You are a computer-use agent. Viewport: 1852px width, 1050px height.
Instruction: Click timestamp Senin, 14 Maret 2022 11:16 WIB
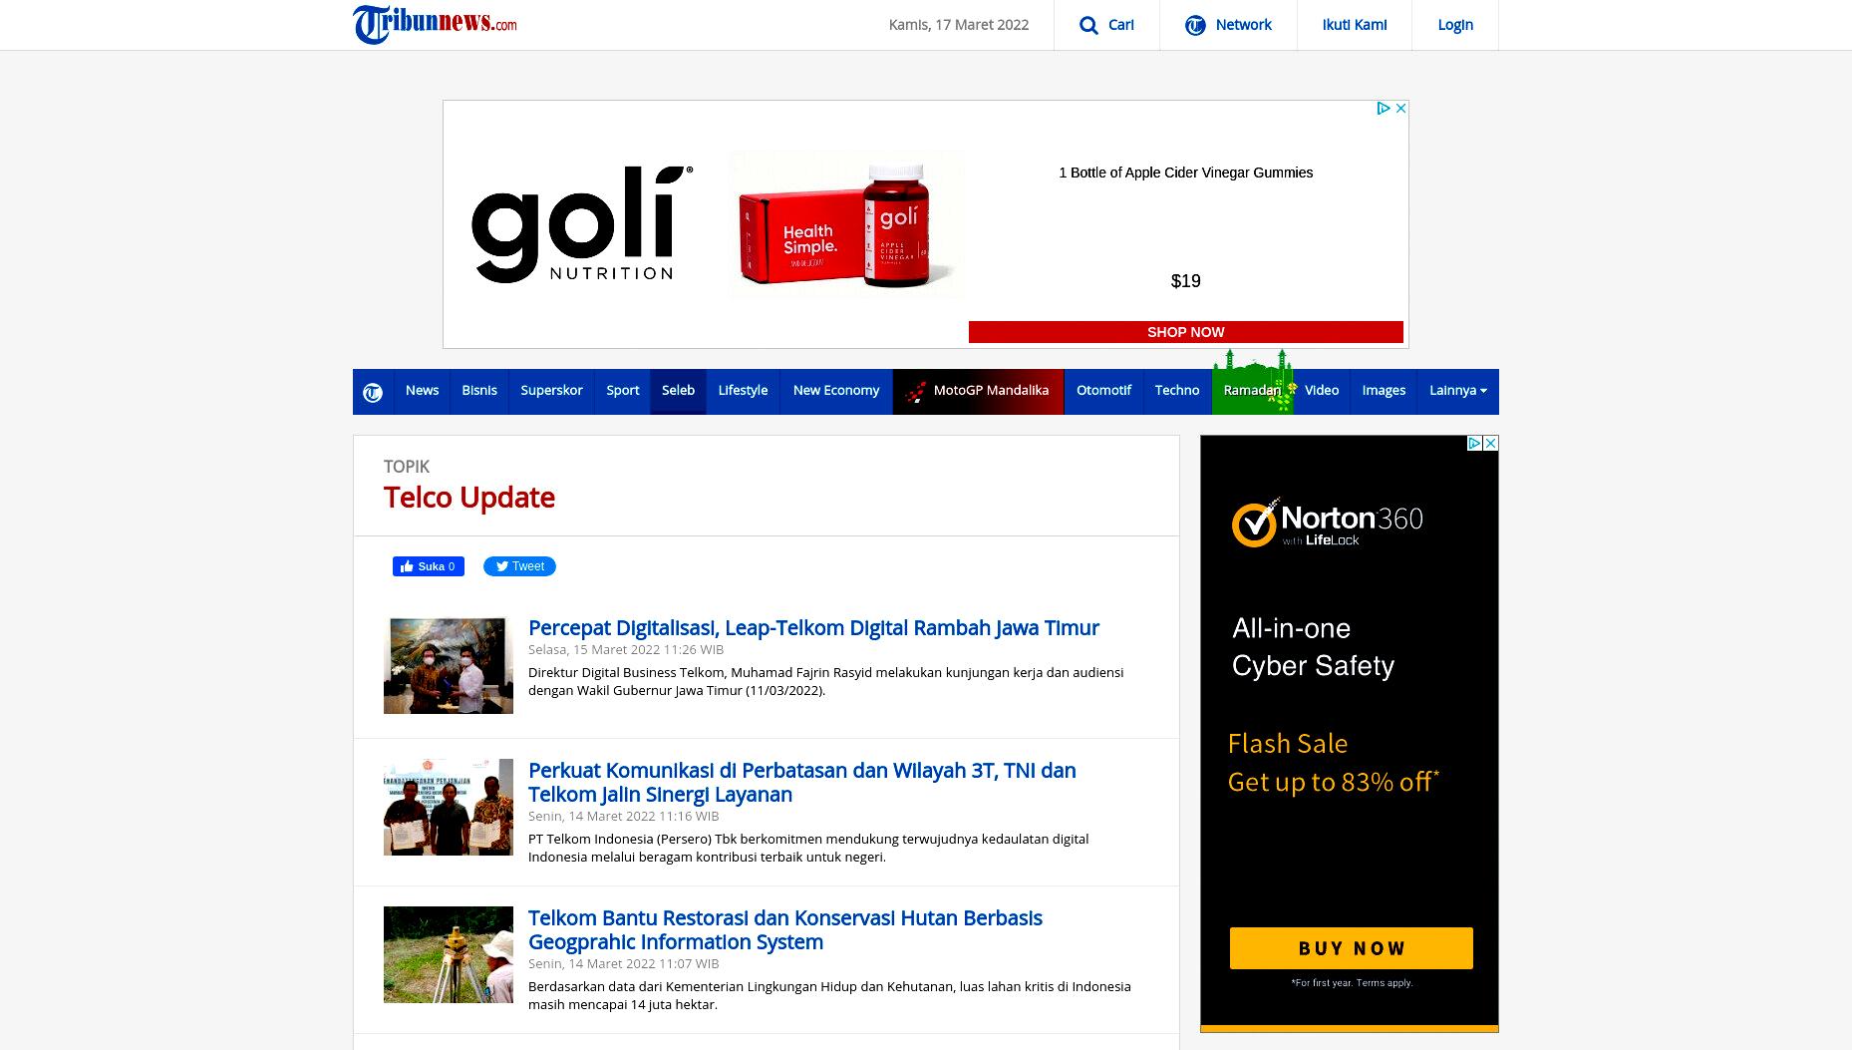pos(623,817)
